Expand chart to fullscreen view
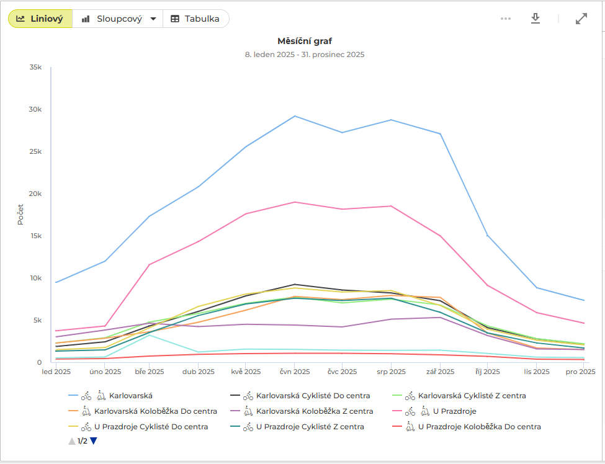Screen dimensions: 605x464 (x=581, y=19)
